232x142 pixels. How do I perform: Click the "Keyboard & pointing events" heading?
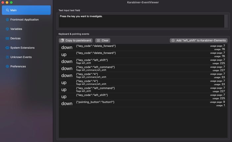pos(74,34)
